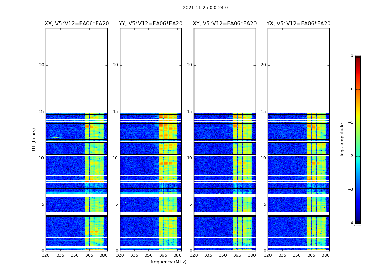The image size is (366, 279).
Task: Click the 20 hour tick on YY plot
Action: (115, 65)
